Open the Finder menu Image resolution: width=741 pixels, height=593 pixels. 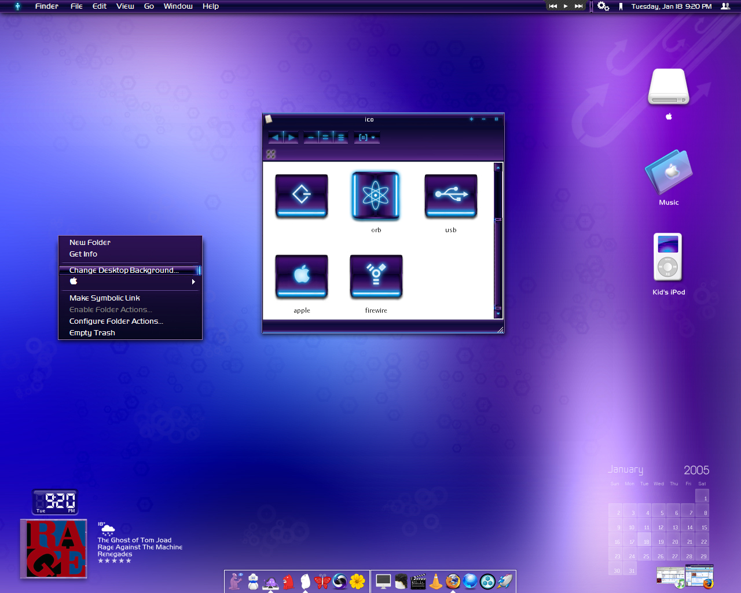point(47,6)
